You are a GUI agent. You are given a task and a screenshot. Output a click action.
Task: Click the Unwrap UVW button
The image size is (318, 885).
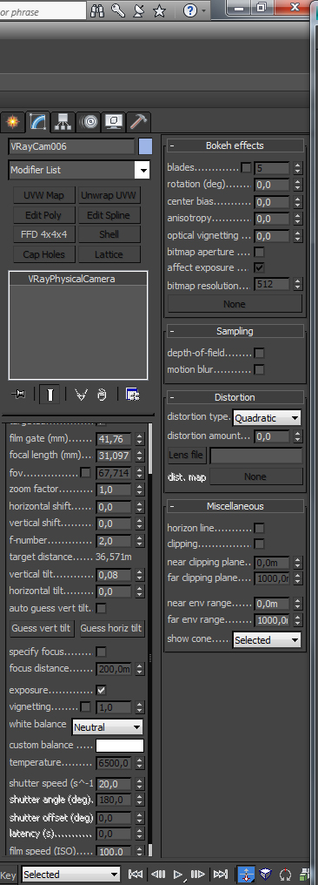[109, 195]
